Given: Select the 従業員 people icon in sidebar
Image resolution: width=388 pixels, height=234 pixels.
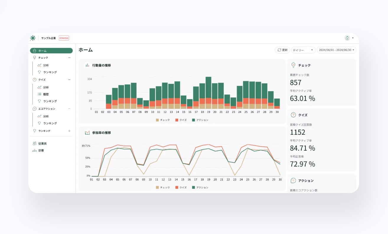Looking at the screenshot, I should [35, 144].
